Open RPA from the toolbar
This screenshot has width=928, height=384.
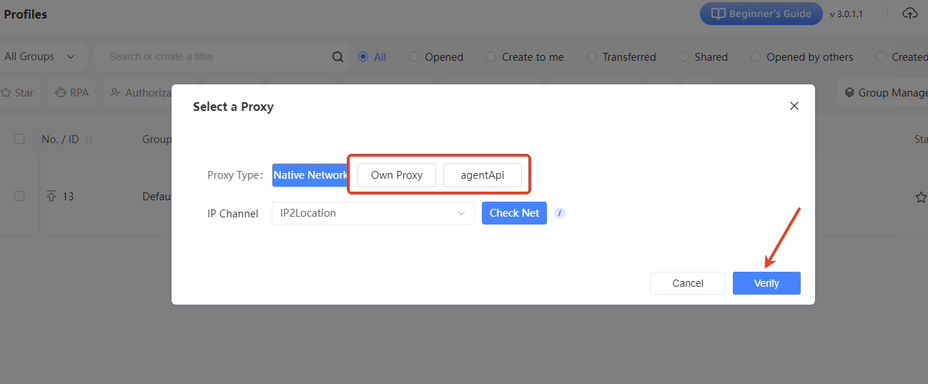[71, 92]
